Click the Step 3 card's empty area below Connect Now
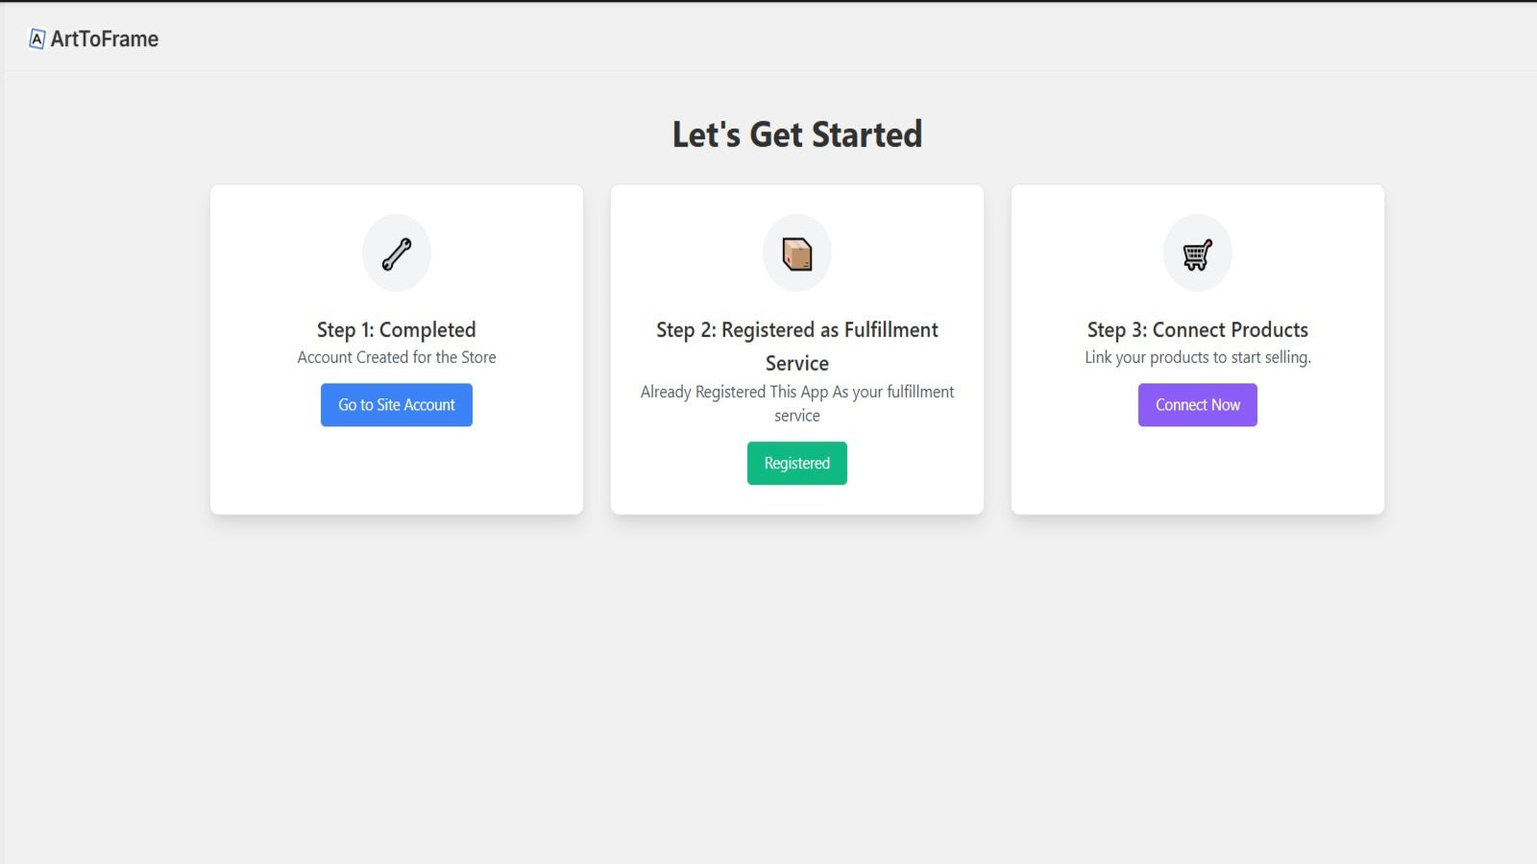The width and height of the screenshot is (1537, 864). point(1198,470)
